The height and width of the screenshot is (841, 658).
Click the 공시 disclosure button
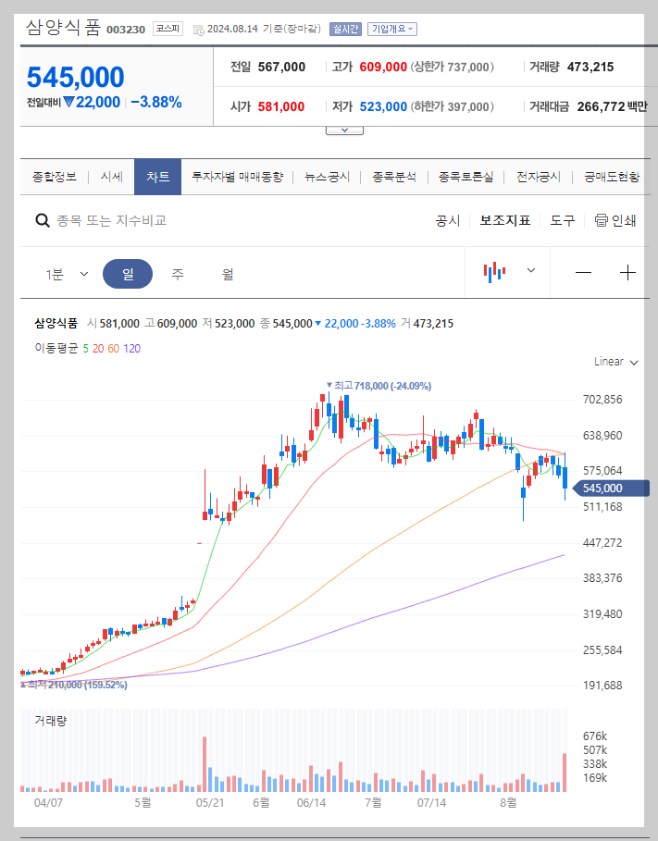coord(449,220)
